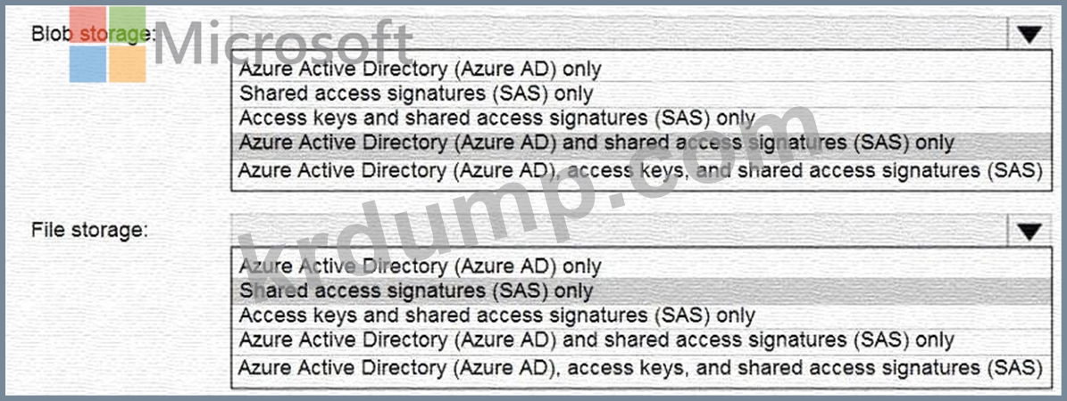Choose File option Azure AD and SAS only
This screenshot has width=1067, height=401.
tap(596, 340)
